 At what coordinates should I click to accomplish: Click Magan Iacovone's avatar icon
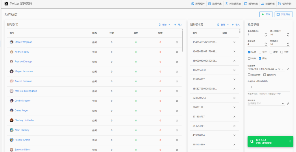[x=12, y=71]
